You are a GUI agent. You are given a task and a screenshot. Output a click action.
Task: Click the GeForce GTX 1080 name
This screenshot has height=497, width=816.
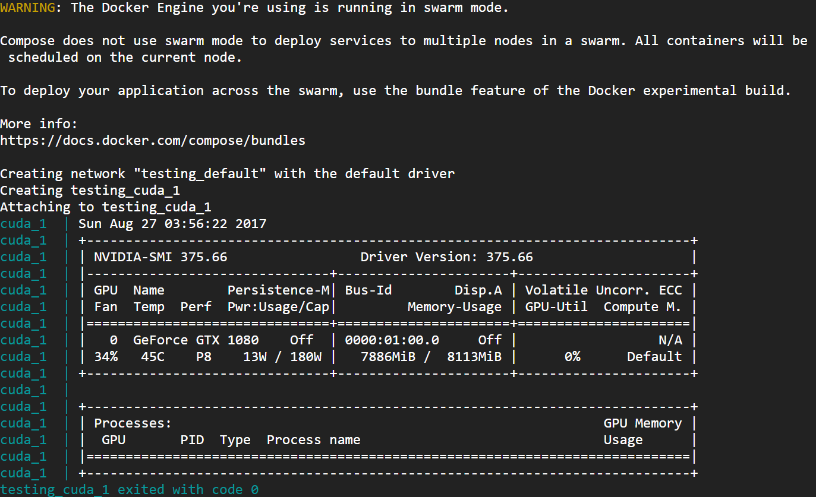196,340
